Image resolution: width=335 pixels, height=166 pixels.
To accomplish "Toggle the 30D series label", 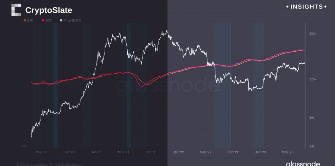I will 49,21.
